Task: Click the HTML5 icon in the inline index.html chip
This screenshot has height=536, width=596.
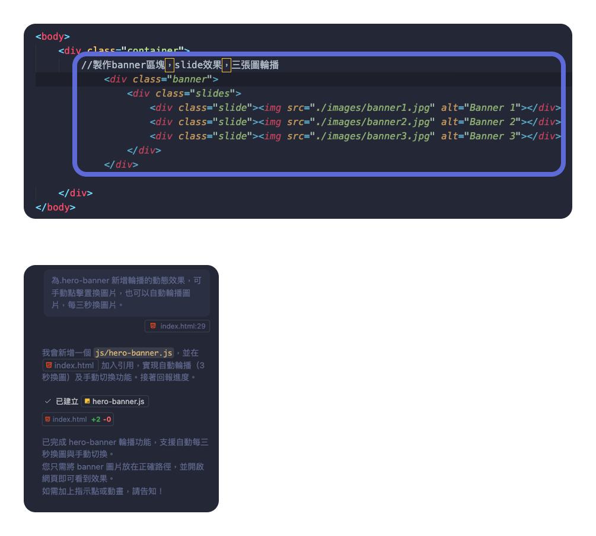Action: [49, 365]
